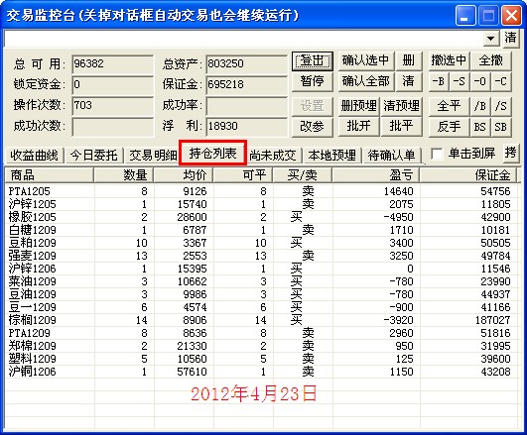The image size is (527, 435).
Task: Click 确认全部 button
Action: tap(366, 81)
